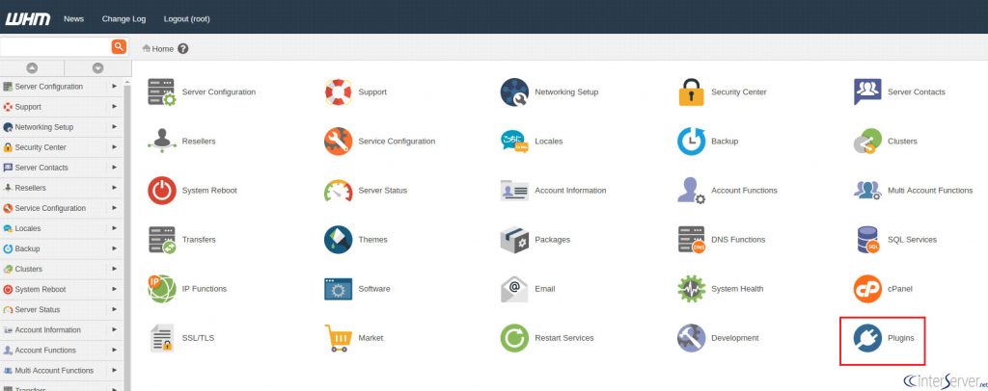Click the orange search magnifier button
Screen dimensions: 988x391
(x=119, y=46)
